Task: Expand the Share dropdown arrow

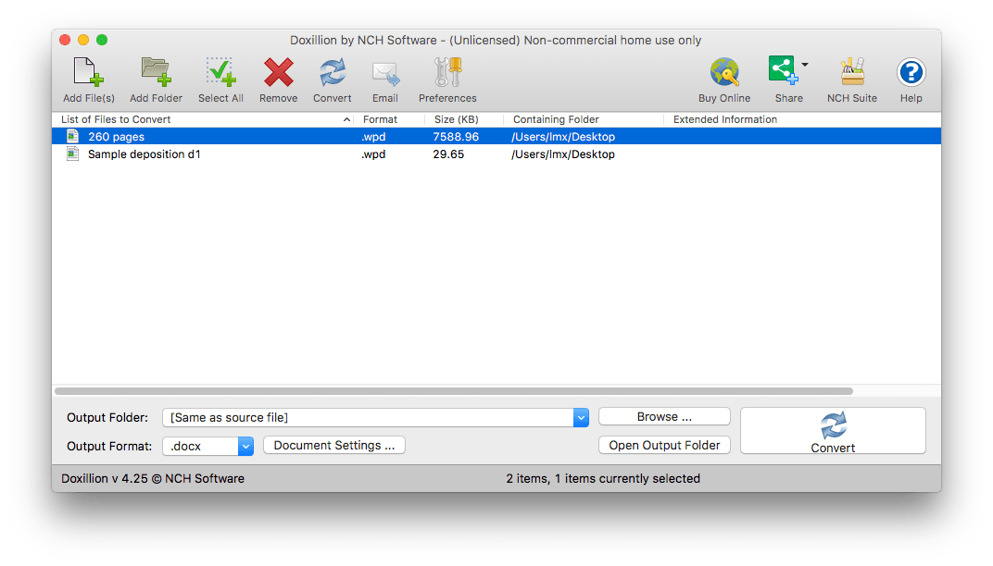Action: (x=805, y=65)
